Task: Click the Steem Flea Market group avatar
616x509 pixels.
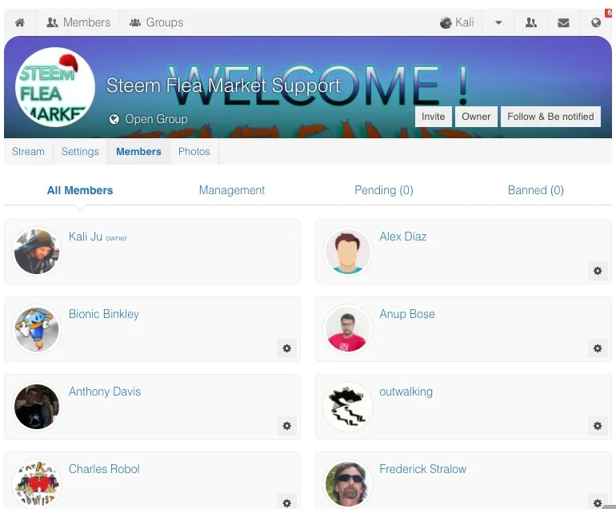Action: click(x=54, y=87)
